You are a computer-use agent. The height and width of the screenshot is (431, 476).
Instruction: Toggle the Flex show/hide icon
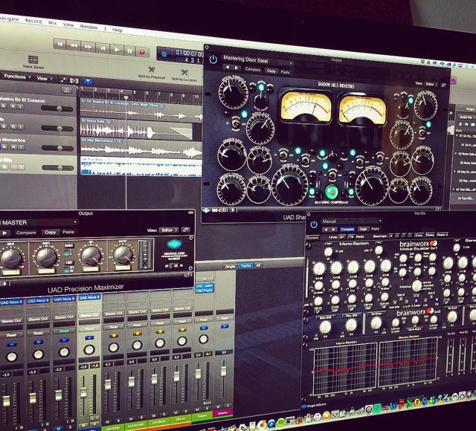pyautogui.click(x=74, y=81)
